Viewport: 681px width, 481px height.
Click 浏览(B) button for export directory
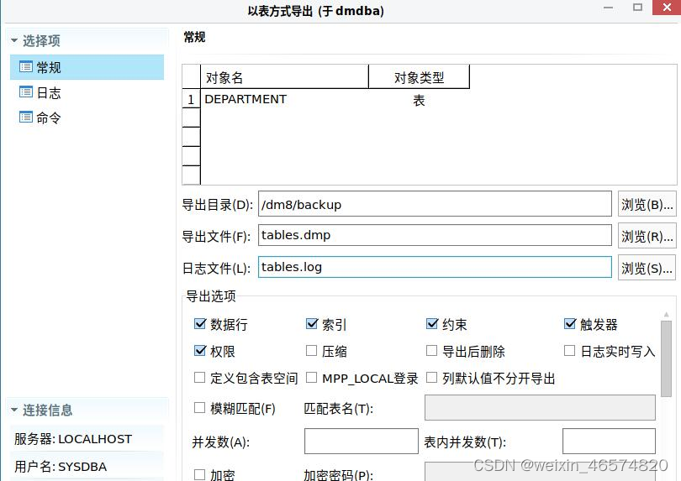pyautogui.click(x=647, y=204)
